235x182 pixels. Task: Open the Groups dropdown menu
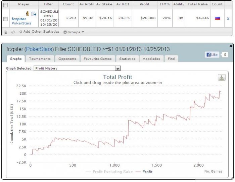click(74, 32)
